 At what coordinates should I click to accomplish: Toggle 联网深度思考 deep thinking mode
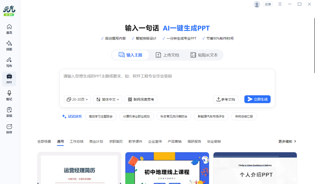141,99
